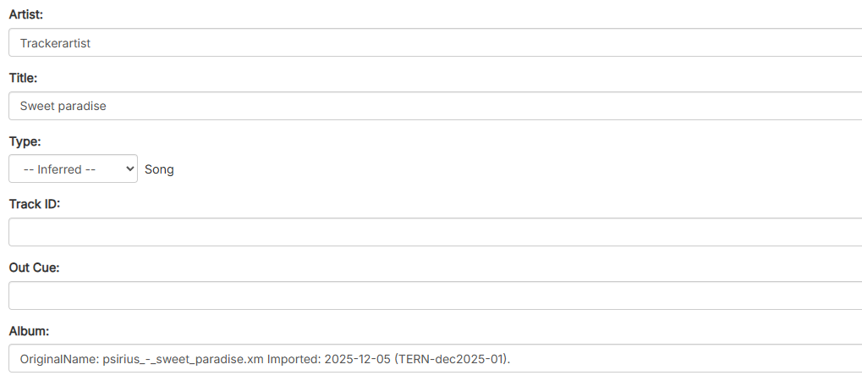Click the "Track ID:" label
Viewport: 862px width, 381px height.
point(35,204)
